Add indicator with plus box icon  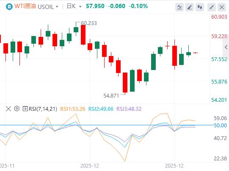[25, 109]
